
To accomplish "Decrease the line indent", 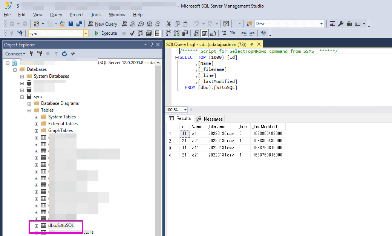I will click(x=244, y=33).
